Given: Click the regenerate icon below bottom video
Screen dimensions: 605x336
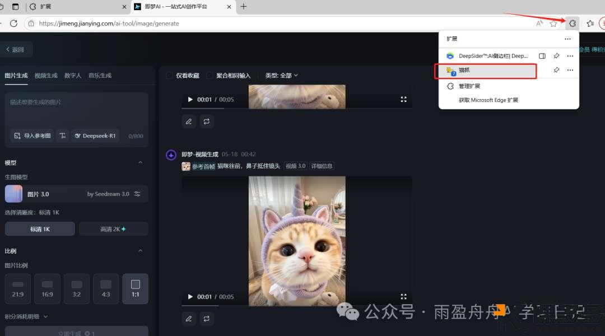Looking at the screenshot, I should pyautogui.click(x=207, y=319).
